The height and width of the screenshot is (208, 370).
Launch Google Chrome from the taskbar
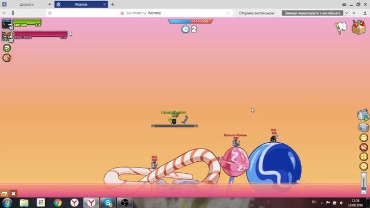click(x=58, y=203)
